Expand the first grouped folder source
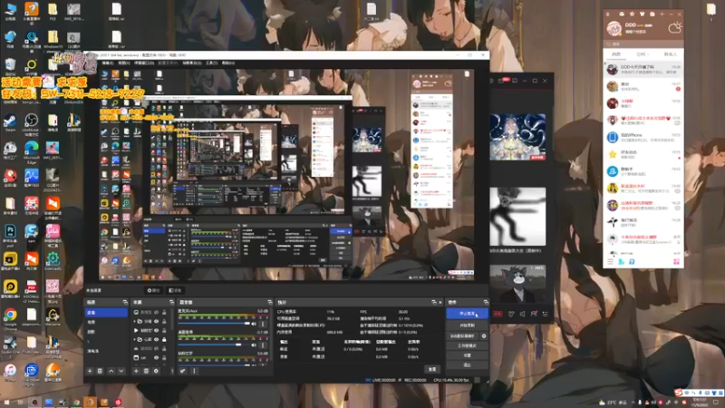This screenshot has height=408, width=725. click(x=135, y=321)
